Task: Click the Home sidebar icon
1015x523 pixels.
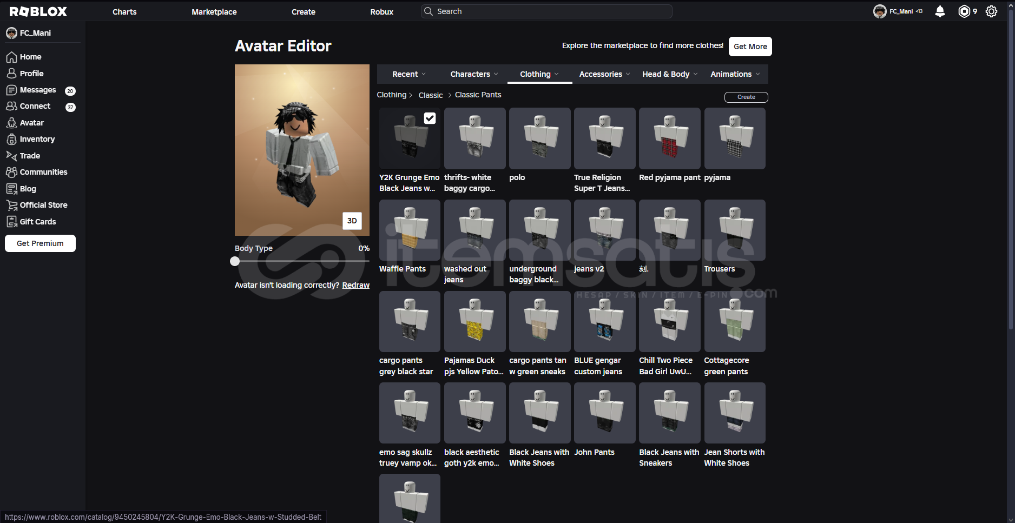Action: (x=11, y=57)
